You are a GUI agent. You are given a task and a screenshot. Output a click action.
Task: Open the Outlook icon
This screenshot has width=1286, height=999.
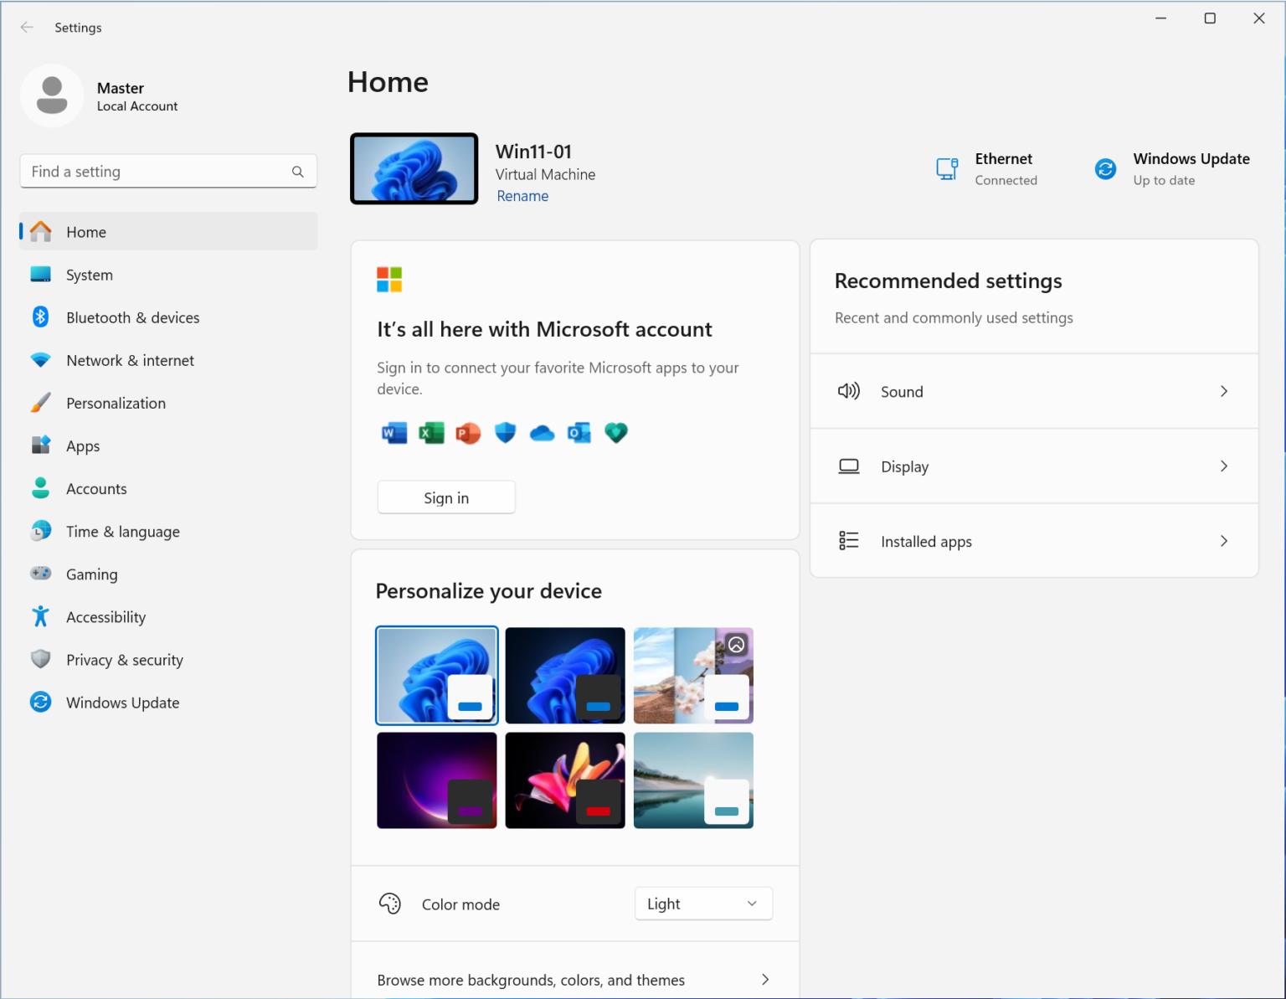point(579,433)
